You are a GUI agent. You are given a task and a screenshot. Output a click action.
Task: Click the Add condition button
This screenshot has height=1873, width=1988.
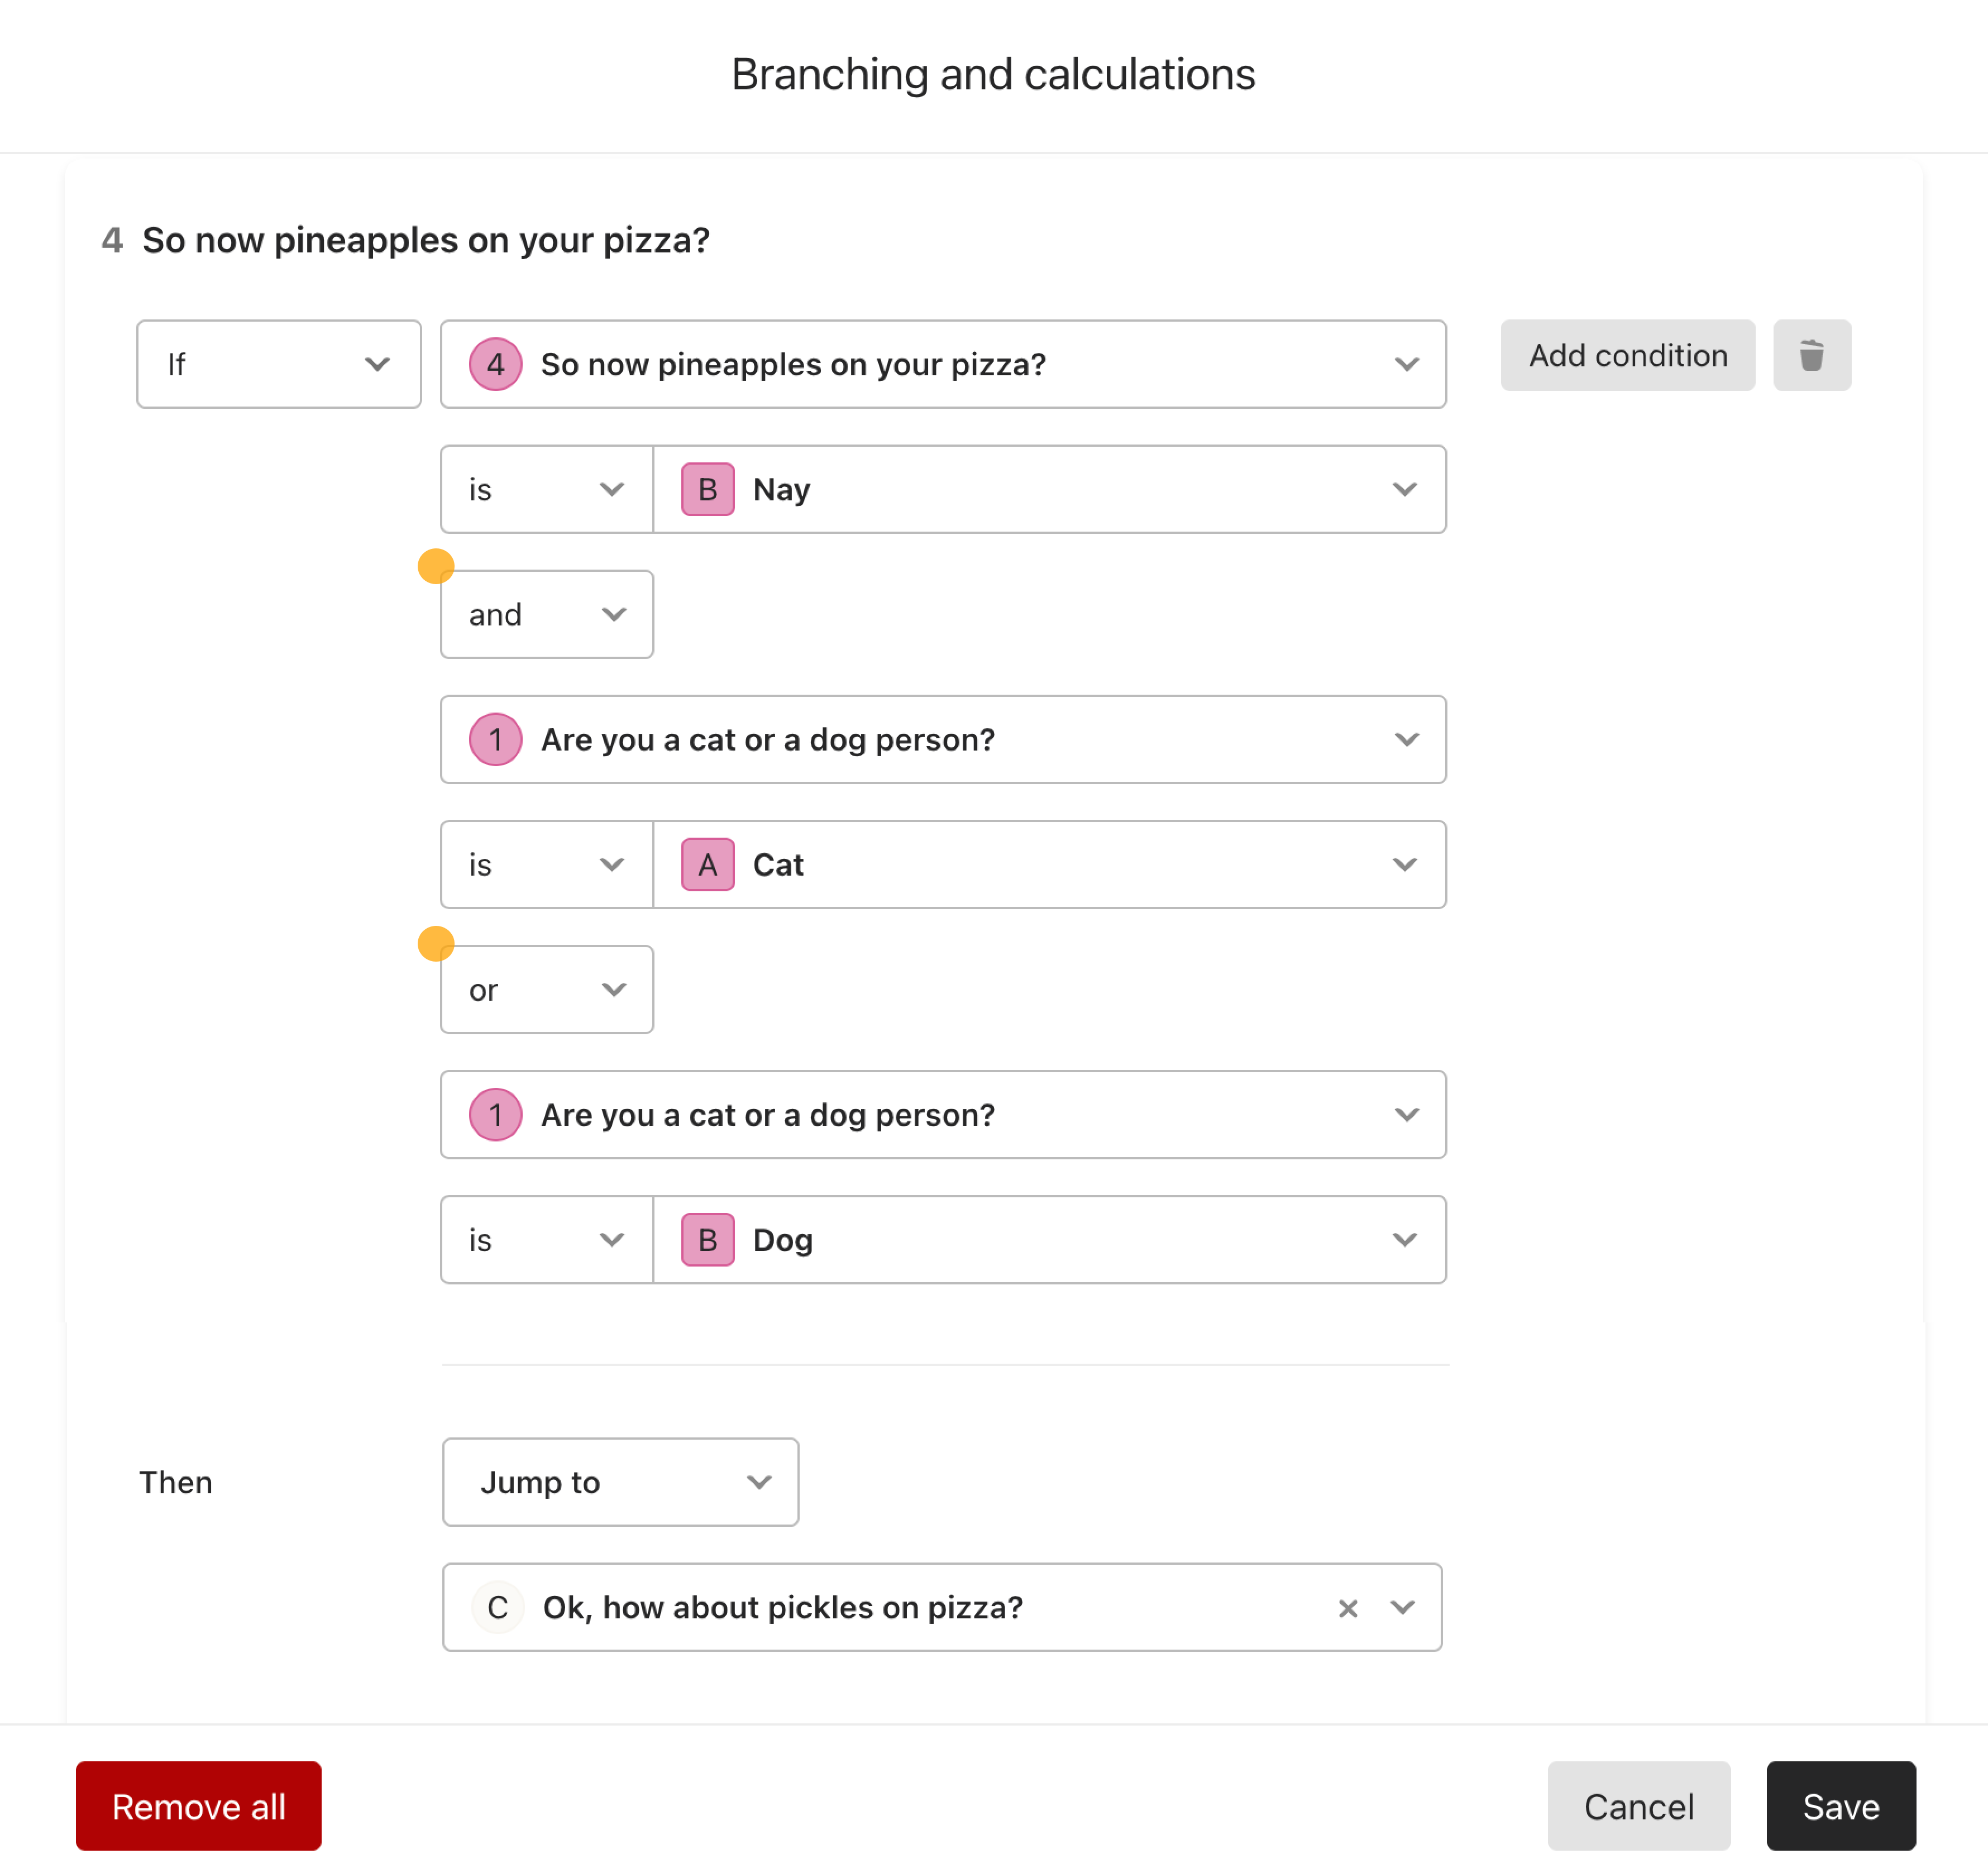tap(1627, 355)
